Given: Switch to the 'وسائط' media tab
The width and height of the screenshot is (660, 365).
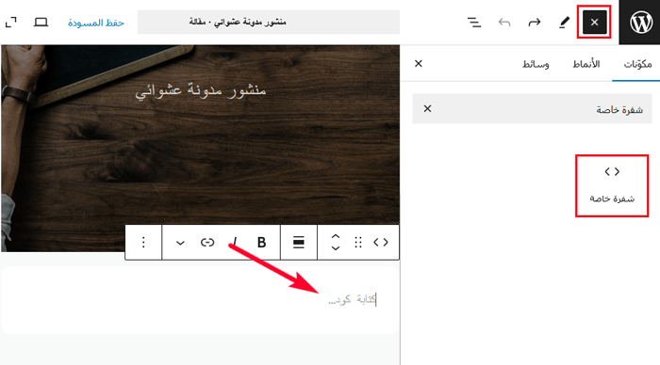Looking at the screenshot, I should (536, 64).
